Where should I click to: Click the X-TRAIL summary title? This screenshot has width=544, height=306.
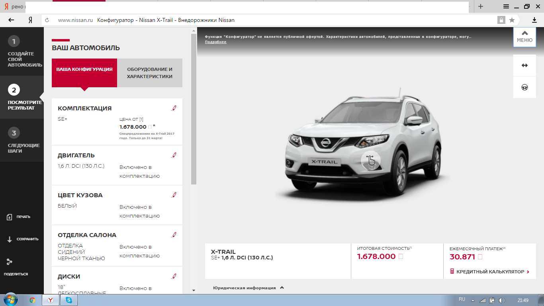223,252
